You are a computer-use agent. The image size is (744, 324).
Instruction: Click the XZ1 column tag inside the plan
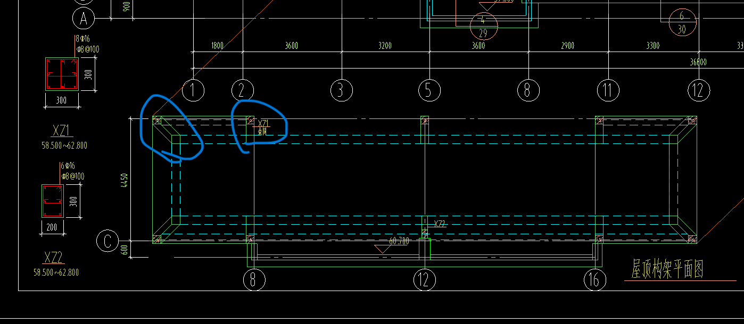[264, 124]
